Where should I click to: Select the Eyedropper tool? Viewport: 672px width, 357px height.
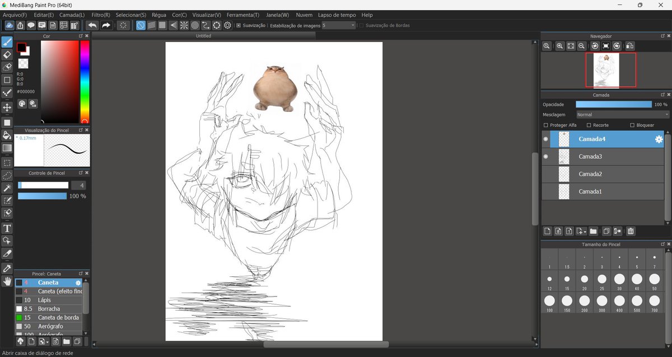tap(7, 269)
